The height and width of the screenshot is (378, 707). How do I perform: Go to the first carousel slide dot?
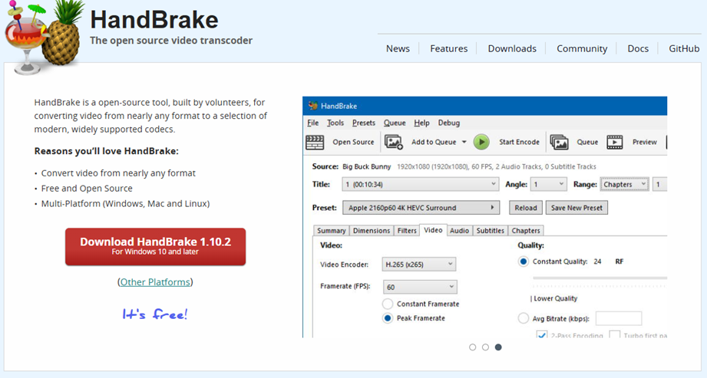point(472,347)
